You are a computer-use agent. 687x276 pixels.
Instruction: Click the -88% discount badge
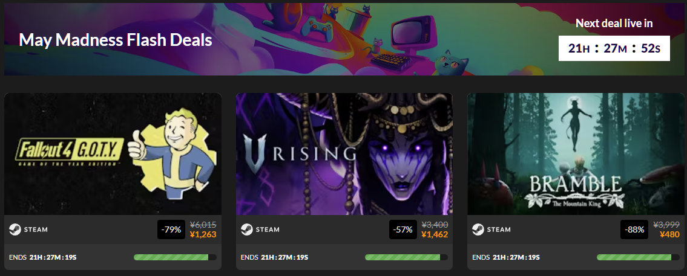tap(634, 229)
